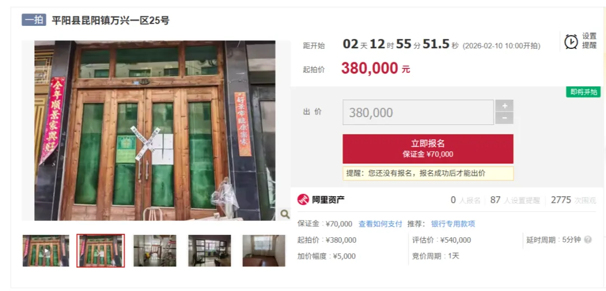
Task: Click the alarm clock reminder icon
Action: [x=571, y=41]
